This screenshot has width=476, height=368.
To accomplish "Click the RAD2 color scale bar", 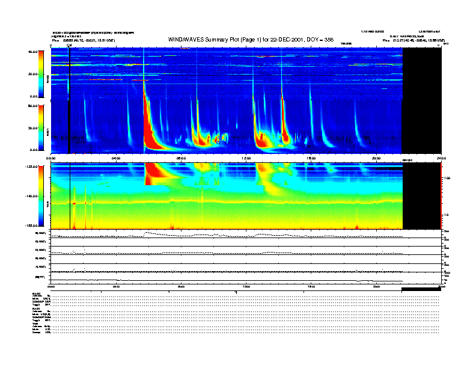I will pos(40,74).
